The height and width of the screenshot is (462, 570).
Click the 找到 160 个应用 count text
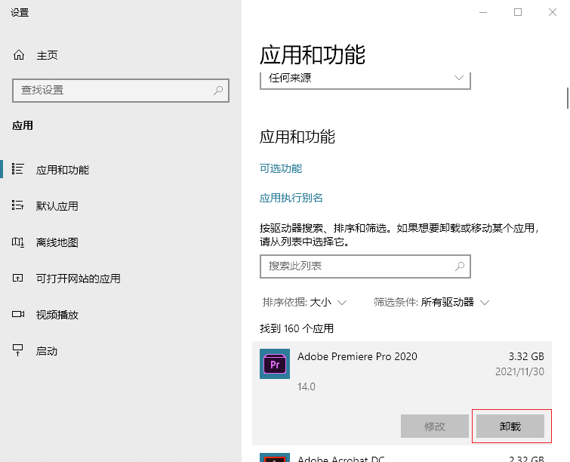[x=297, y=328]
